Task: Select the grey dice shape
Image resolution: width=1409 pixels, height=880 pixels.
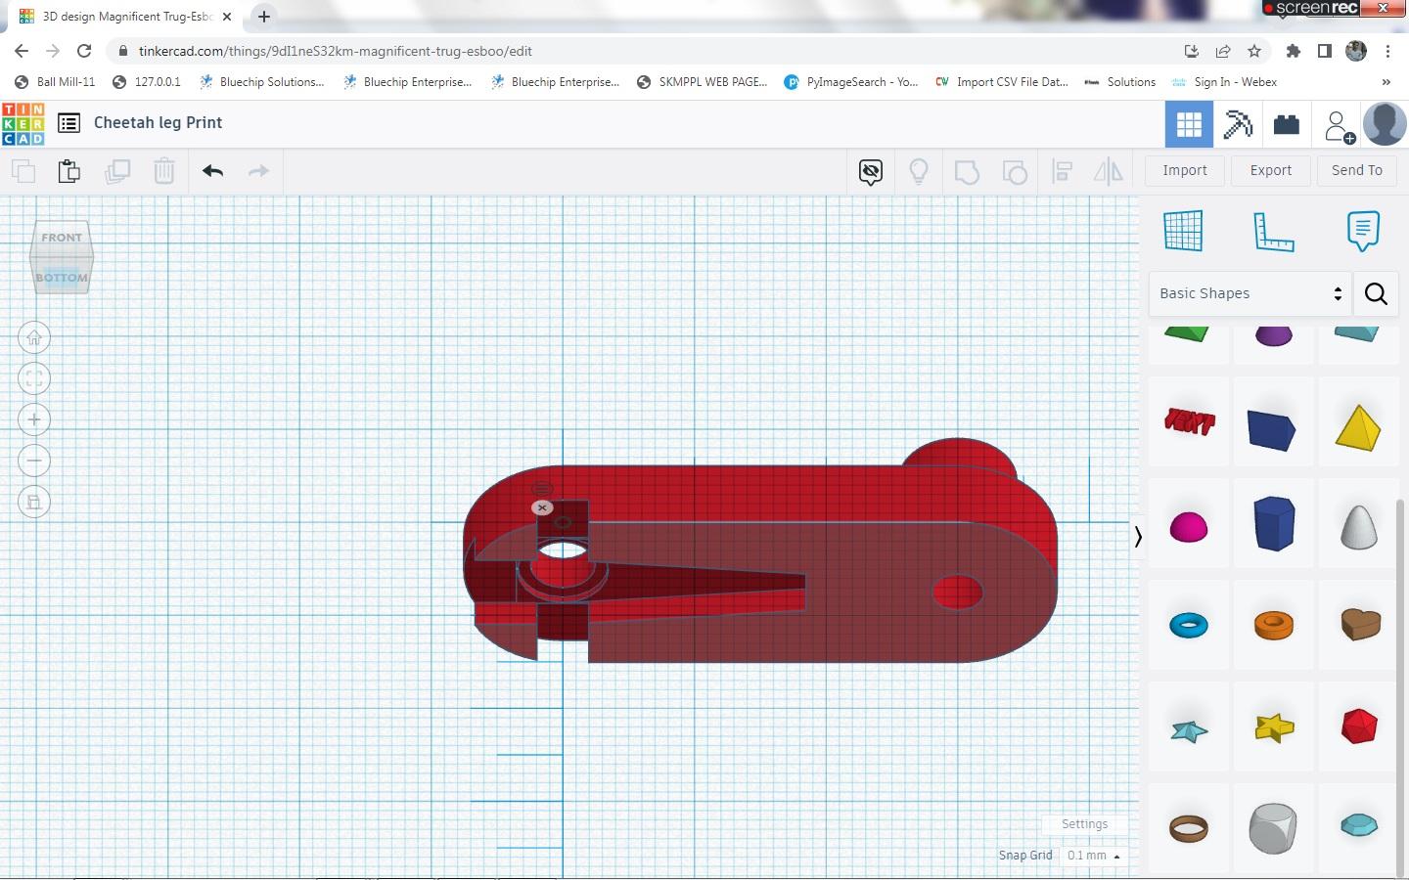Action: pyautogui.click(x=1273, y=828)
